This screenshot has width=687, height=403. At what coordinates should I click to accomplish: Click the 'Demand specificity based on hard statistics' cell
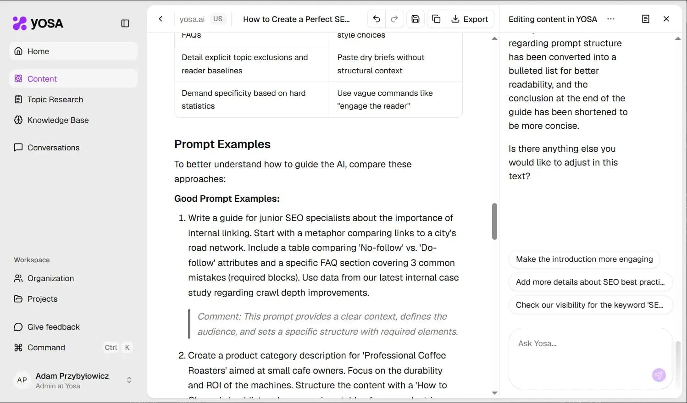tap(252, 99)
